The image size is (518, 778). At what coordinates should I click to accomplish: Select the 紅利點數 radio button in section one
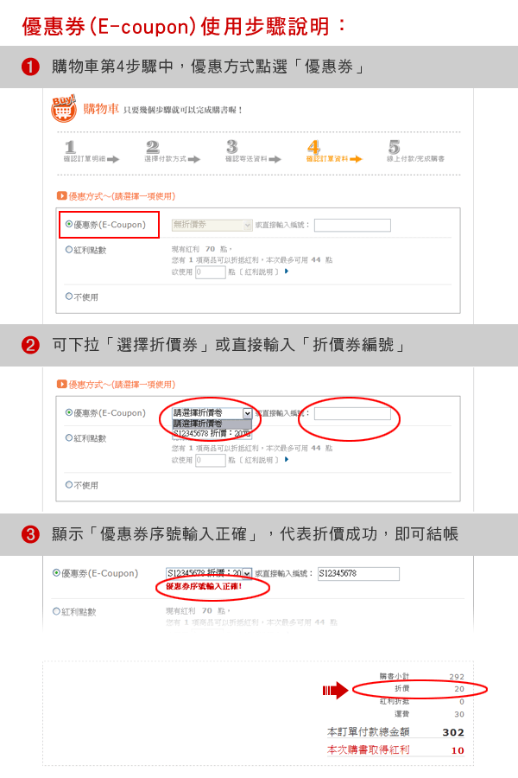pyautogui.click(x=69, y=250)
